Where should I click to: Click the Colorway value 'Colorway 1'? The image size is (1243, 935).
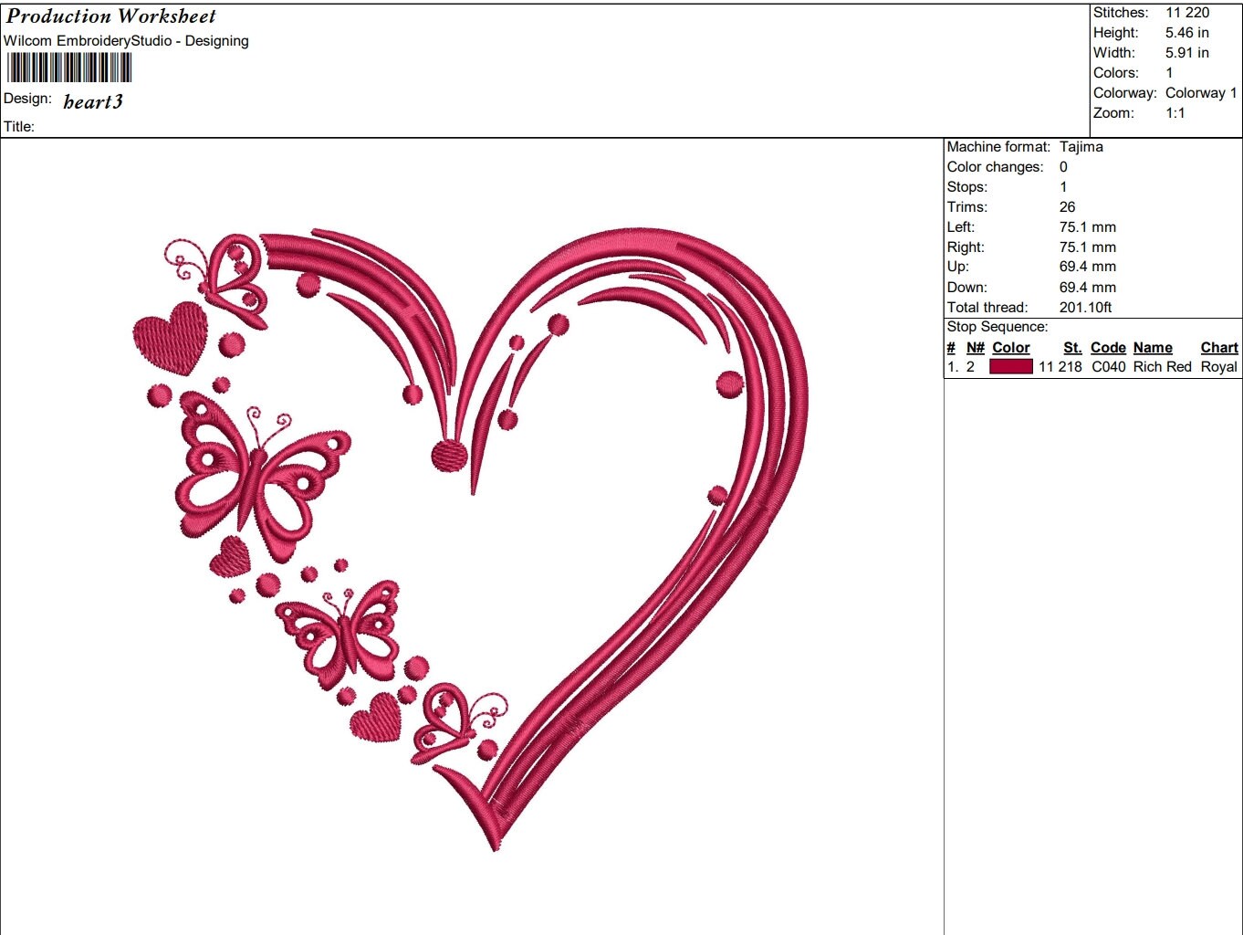(1201, 93)
